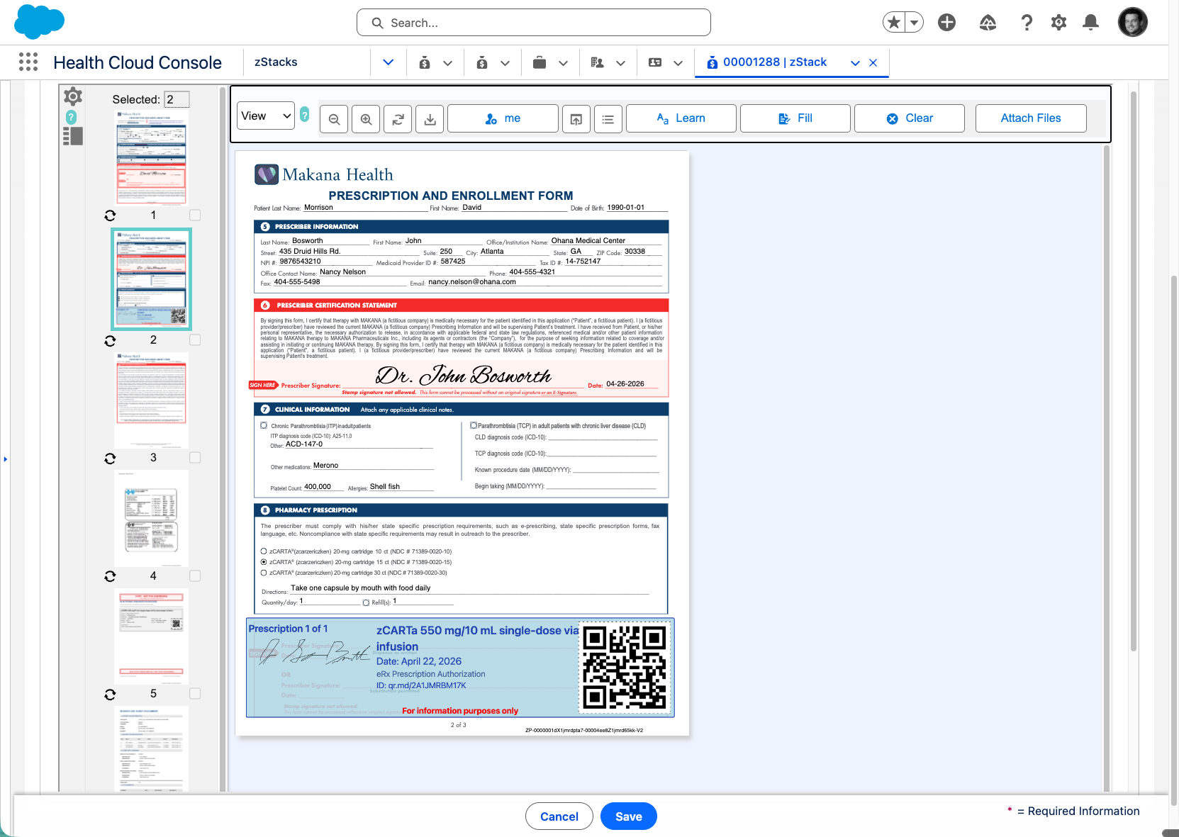The height and width of the screenshot is (837, 1179).
Task: Open the View dropdown
Action: coord(266,116)
